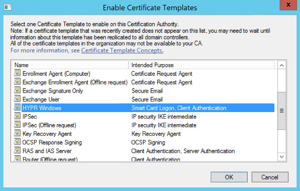Click the Enrollment Agent (Computer) template icon
This screenshot has height=191, width=300.
(17, 73)
